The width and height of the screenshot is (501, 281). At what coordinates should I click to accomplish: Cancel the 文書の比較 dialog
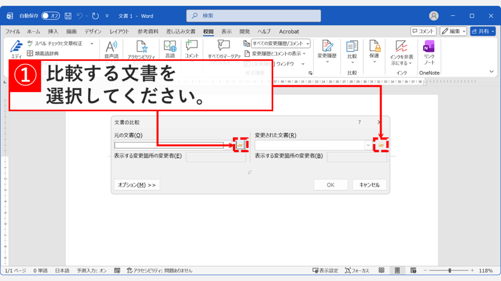pyautogui.click(x=369, y=185)
